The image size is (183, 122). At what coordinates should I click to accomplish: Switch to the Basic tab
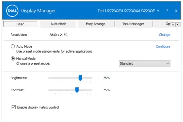[20, 24]
